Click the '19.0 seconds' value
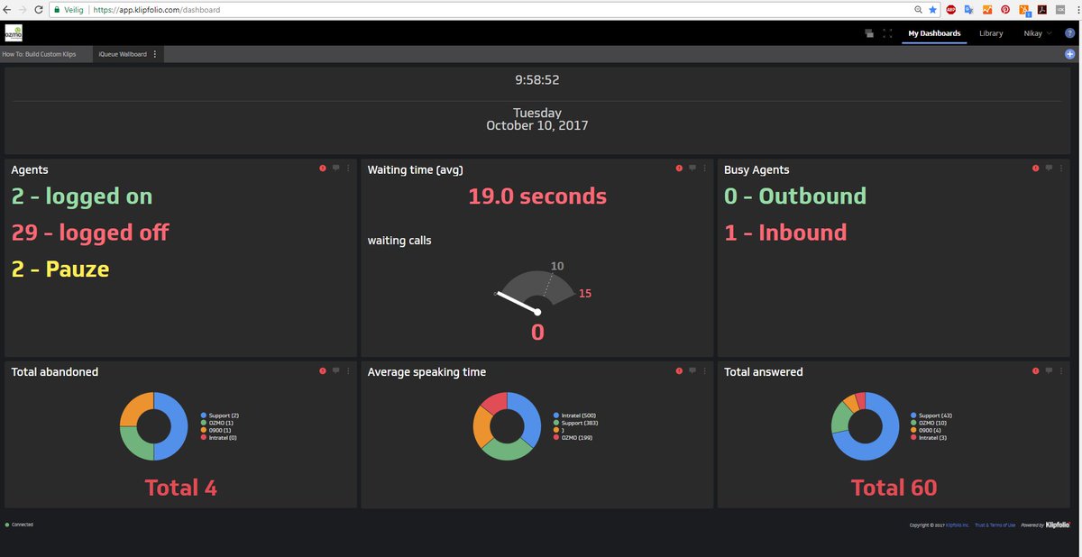The height and width of the screenshot is (557, 1082). click(537, 196)
